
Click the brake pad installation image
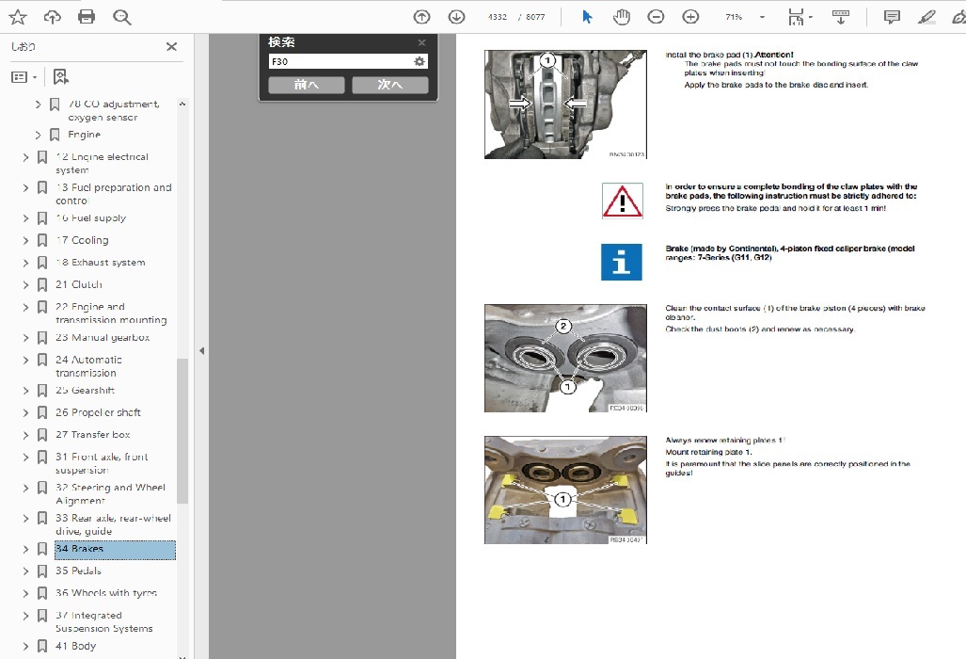click(565, 104)
